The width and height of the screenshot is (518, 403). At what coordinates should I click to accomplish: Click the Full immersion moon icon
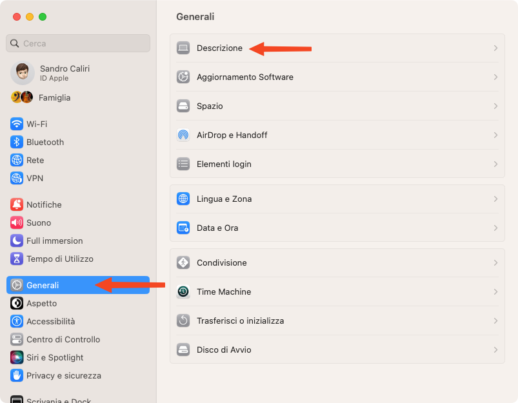pyautogui.click(x=17, y=241)
